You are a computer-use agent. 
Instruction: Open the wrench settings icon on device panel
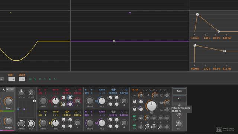tap(3, 90)
